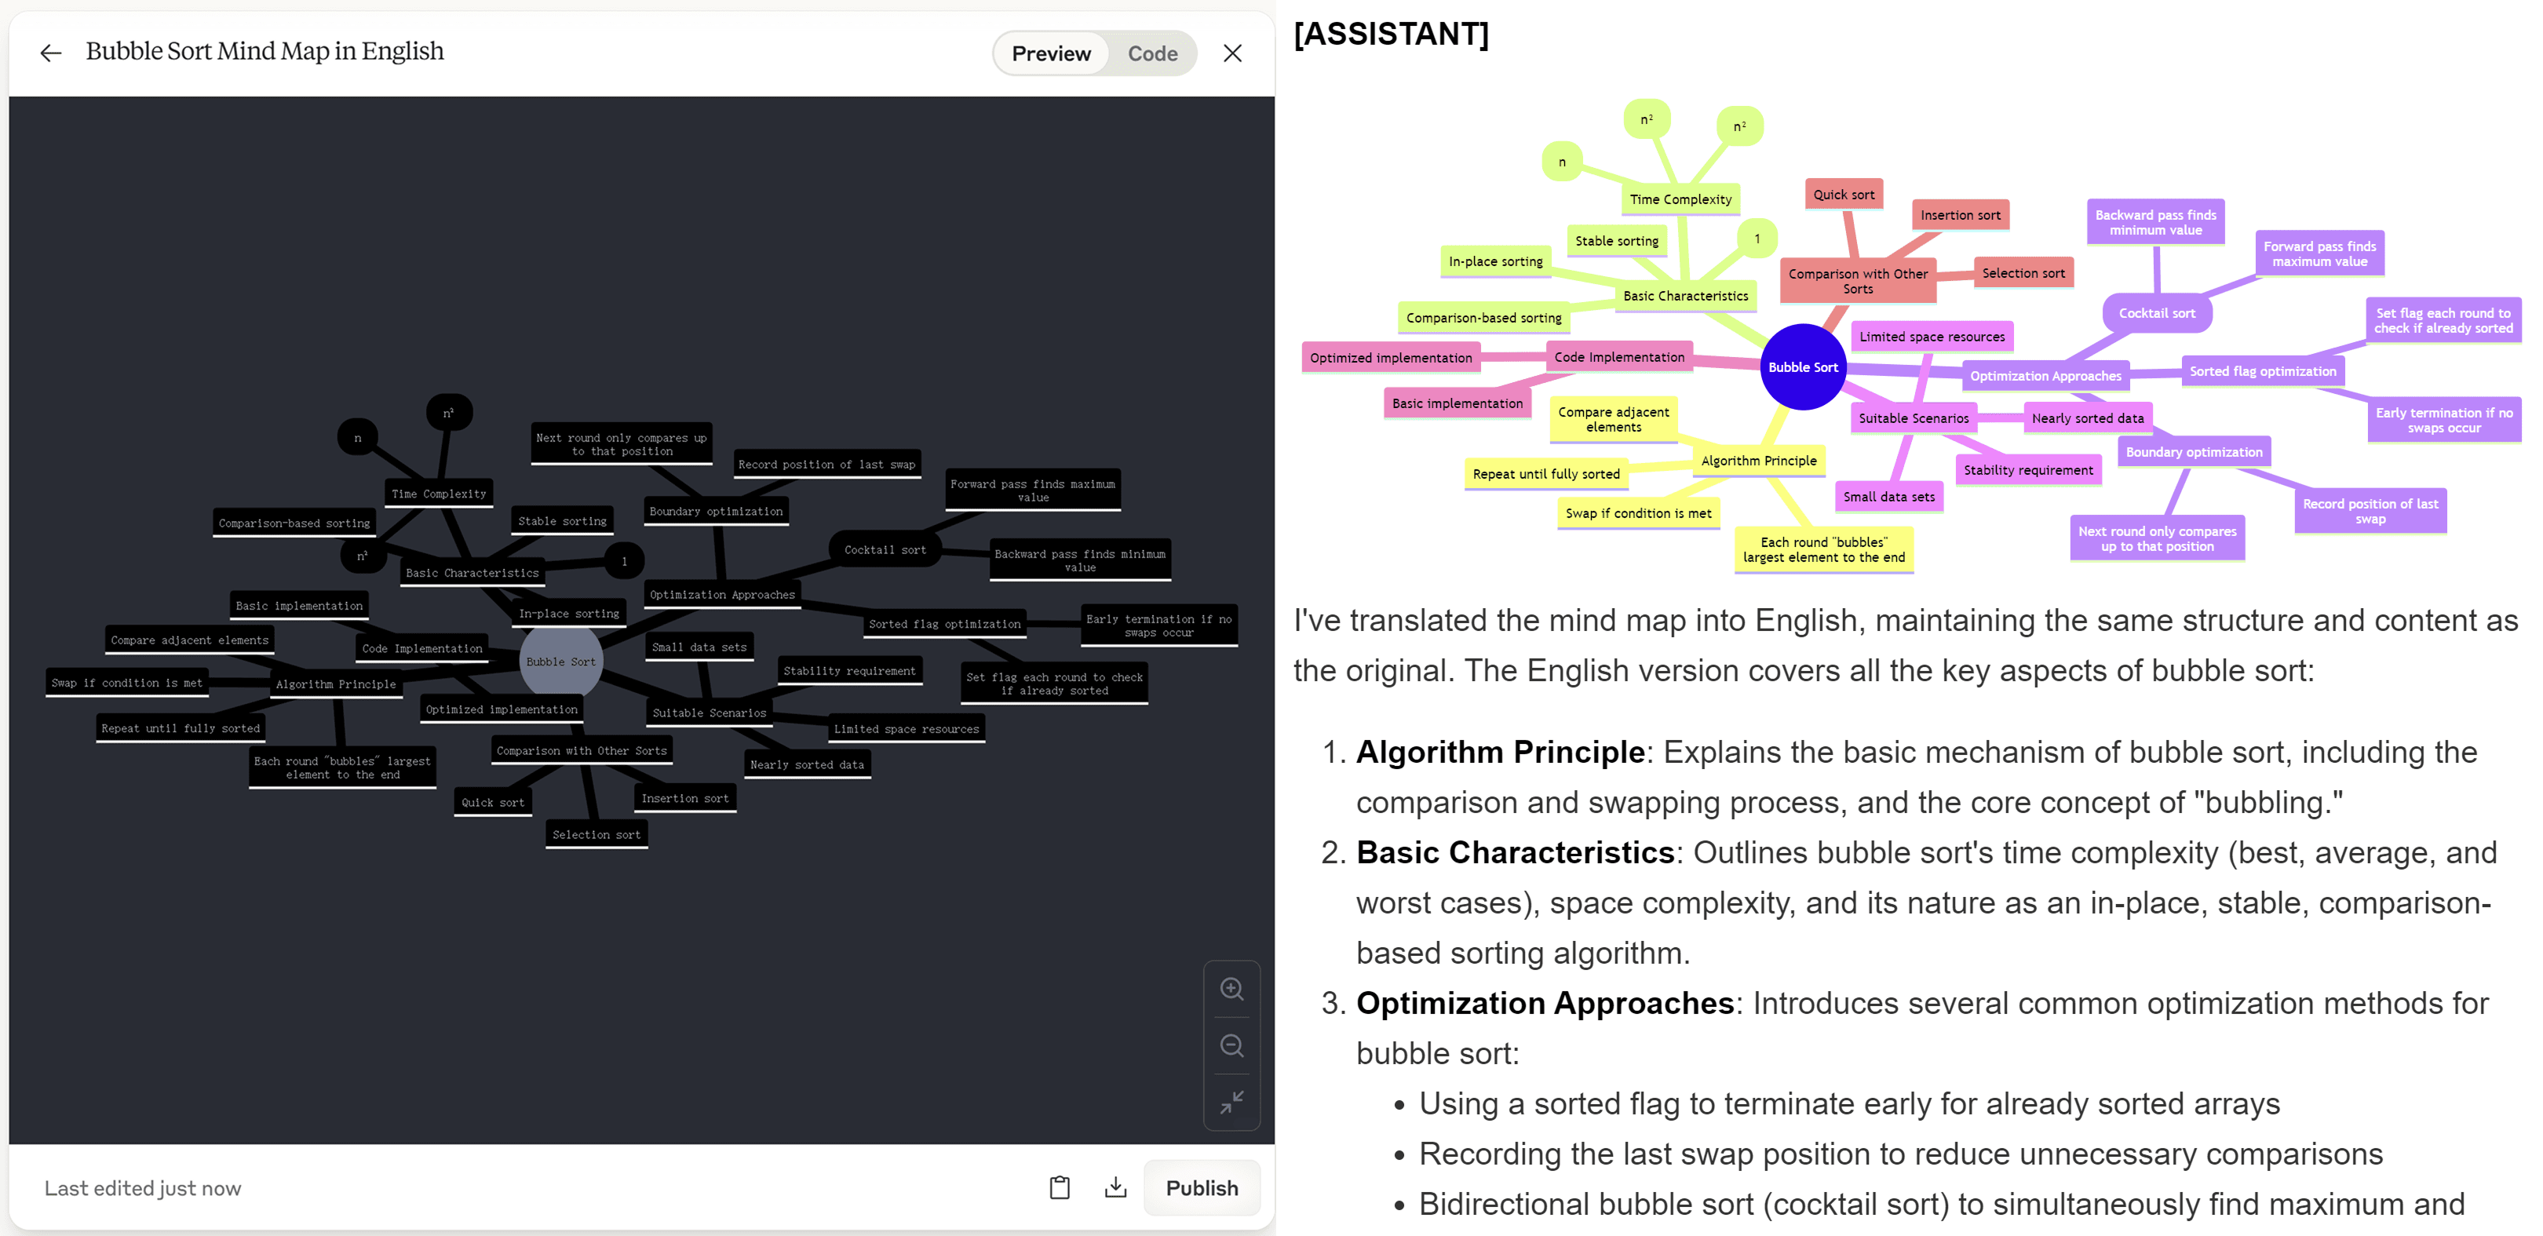Select Limited space resources dark node
The height and width of the screenshot is (1236, 2543).
click(907, 730)
